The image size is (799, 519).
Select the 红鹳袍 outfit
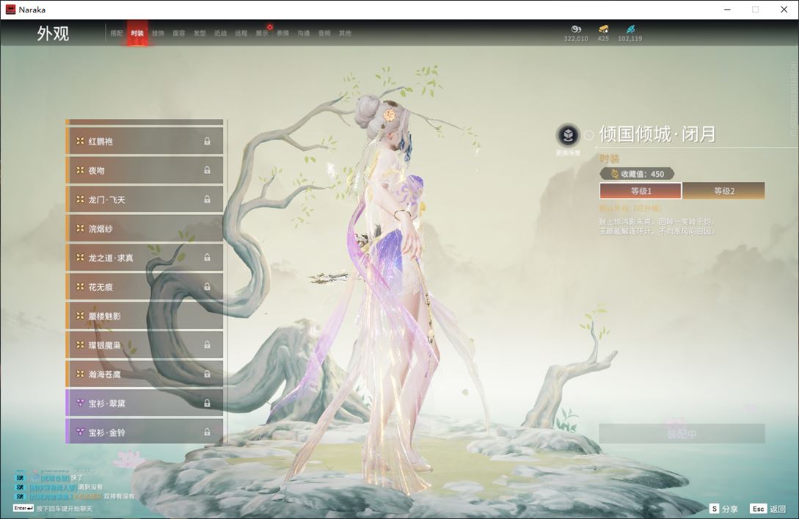pos(145,141)
